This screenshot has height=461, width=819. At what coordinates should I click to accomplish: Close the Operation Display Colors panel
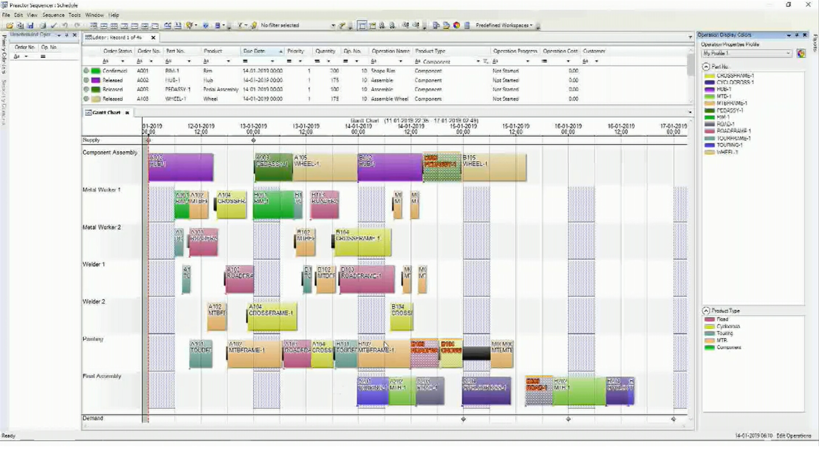(805, 35)
